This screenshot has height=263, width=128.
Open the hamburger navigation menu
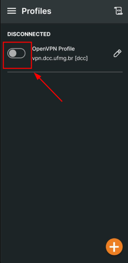point(12,11)
